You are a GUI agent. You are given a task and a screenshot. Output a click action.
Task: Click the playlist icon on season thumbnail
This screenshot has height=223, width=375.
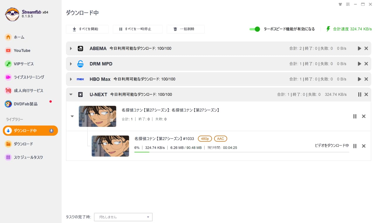pos(112,120)
